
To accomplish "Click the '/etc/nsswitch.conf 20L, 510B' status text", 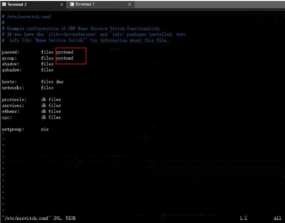I will tap(39, 218).
